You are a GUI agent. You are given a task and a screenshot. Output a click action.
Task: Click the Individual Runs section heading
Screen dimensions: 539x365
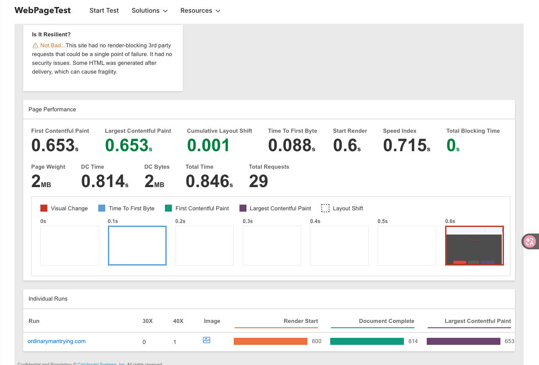[x=48, y=299]
